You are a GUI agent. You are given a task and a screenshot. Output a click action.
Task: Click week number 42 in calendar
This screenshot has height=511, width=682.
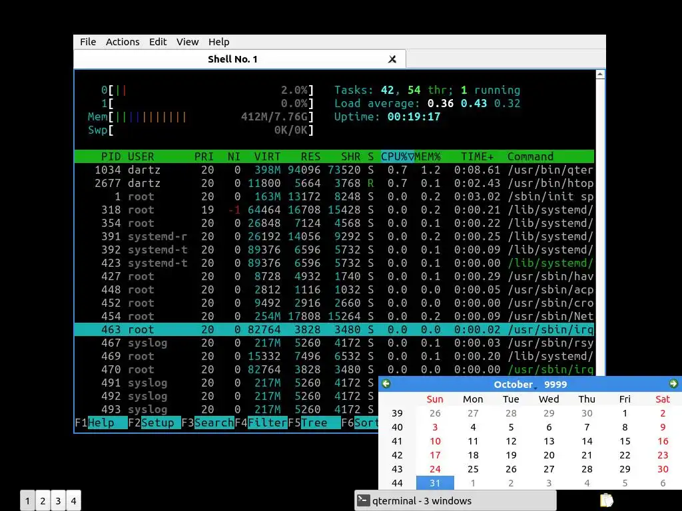click(397, 455)
